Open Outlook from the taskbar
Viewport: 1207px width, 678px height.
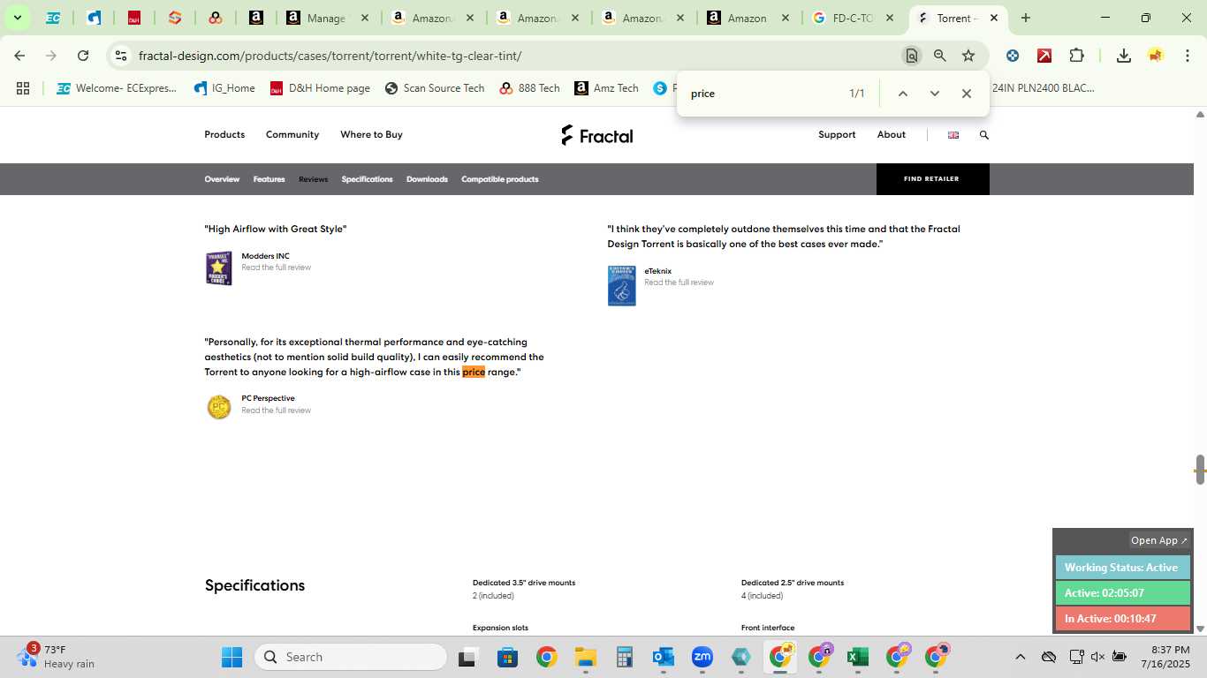[x=663, y=657]
